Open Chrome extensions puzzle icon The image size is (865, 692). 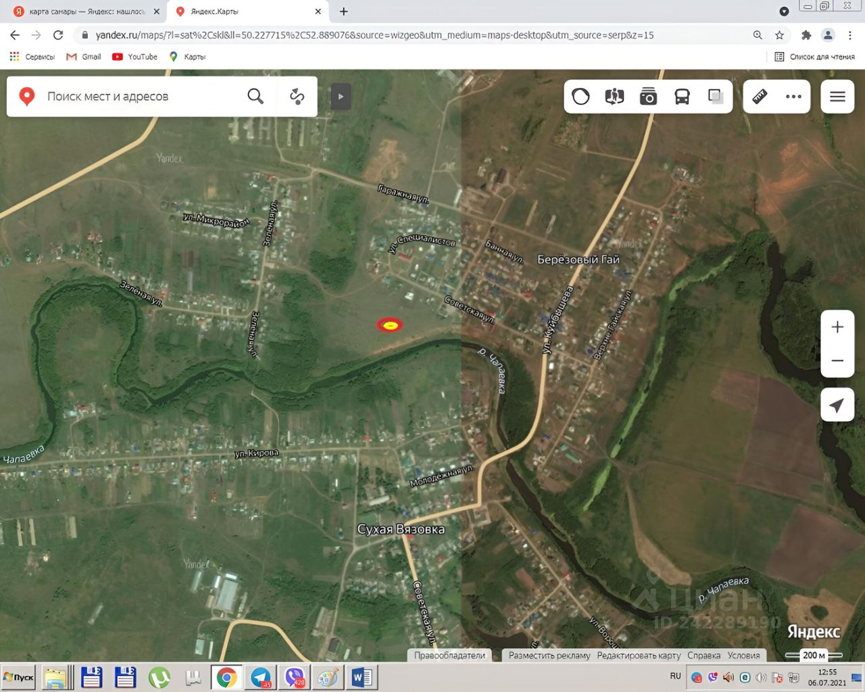click(806, 35)
